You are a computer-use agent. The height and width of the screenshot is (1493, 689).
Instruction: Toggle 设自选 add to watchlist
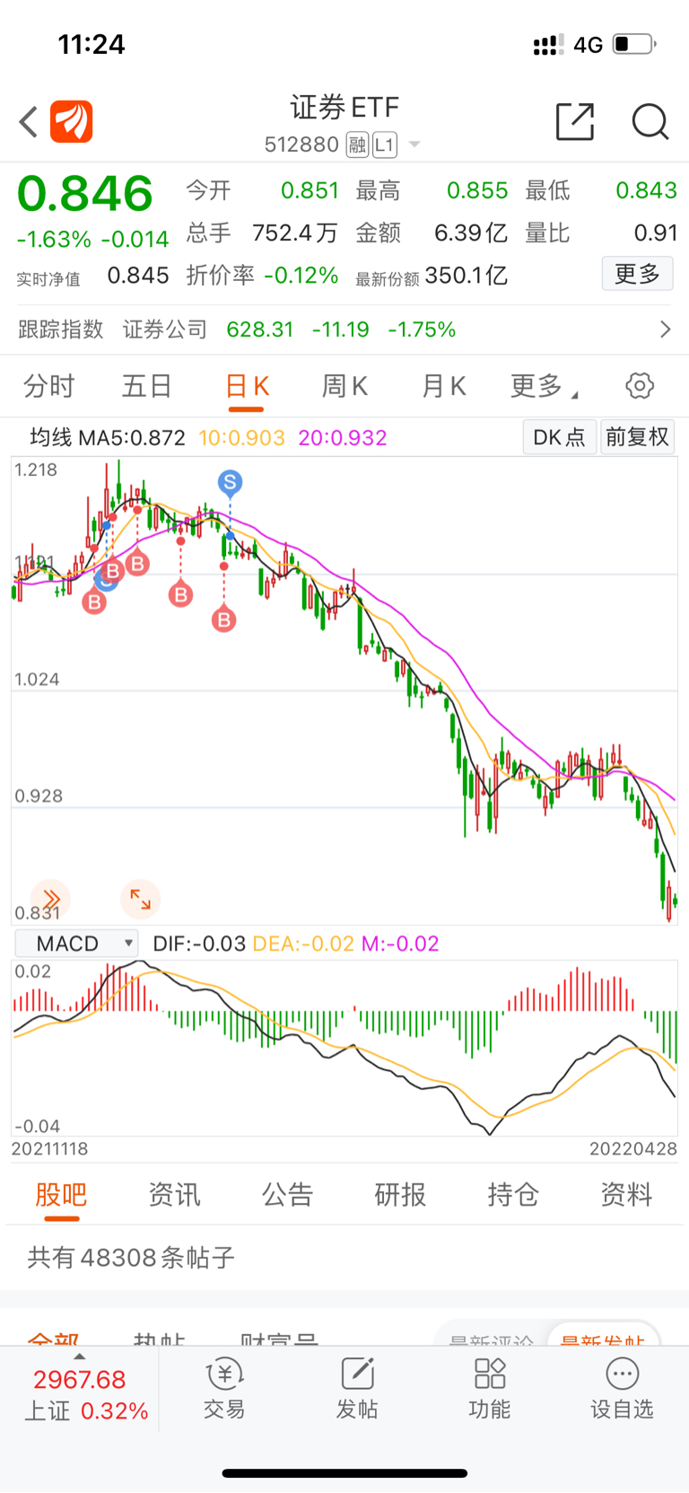point(622,1389)
